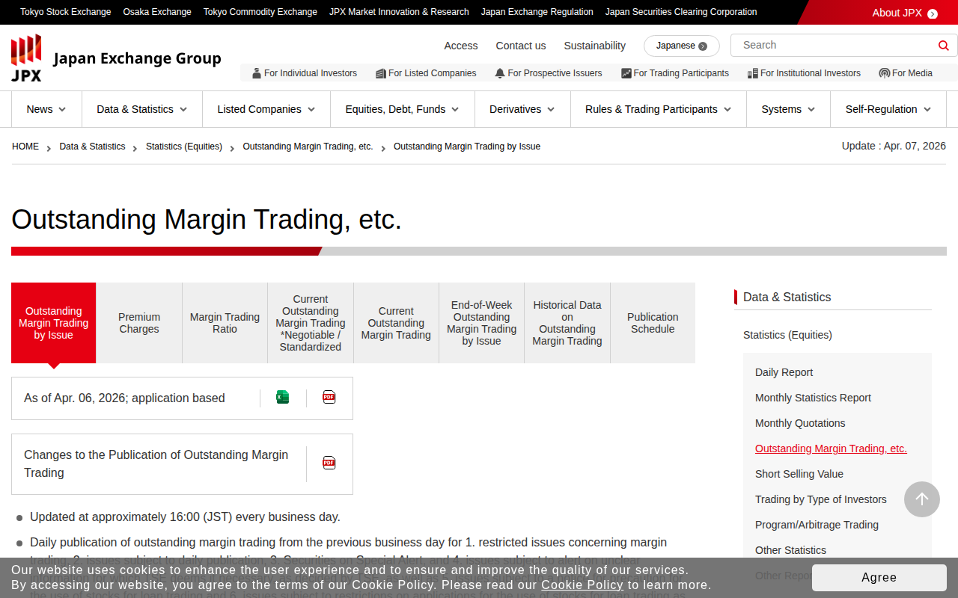Image resolution: width=958 pixels, height=598 pixels.
Task: Open Daily Report in the sidebar
Action: (x=784, y=372)
